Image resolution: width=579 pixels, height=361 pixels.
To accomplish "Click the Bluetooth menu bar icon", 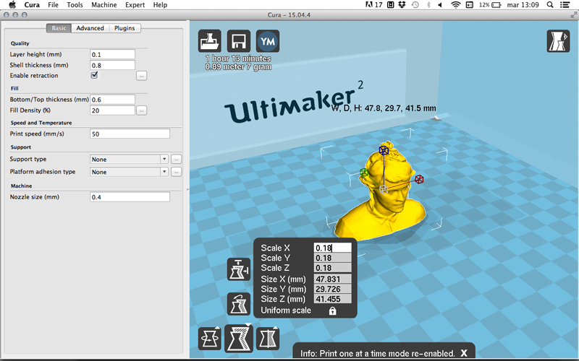I will tap(428, 5).
